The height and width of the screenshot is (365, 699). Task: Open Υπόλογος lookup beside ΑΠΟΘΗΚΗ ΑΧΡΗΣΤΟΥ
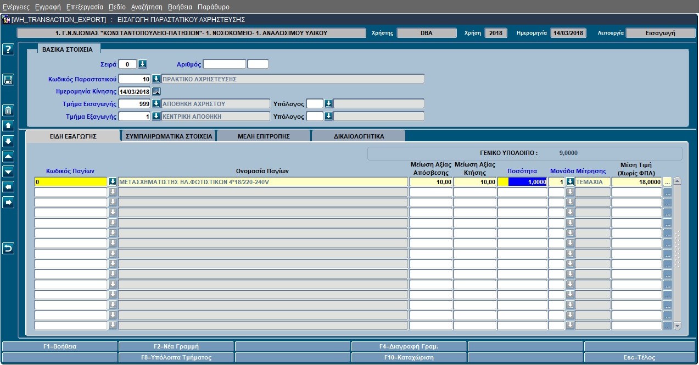click(x=328, y=103)
